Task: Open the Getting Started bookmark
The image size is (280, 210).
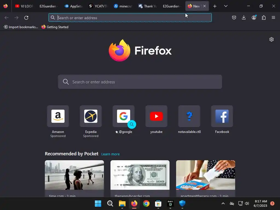Action: 55,27
